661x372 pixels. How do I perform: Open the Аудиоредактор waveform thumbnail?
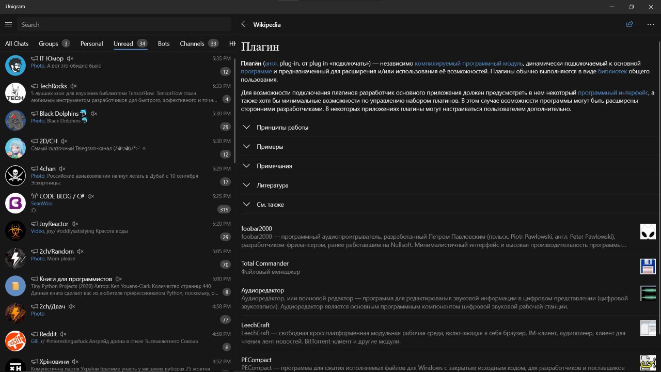(648, 293)
